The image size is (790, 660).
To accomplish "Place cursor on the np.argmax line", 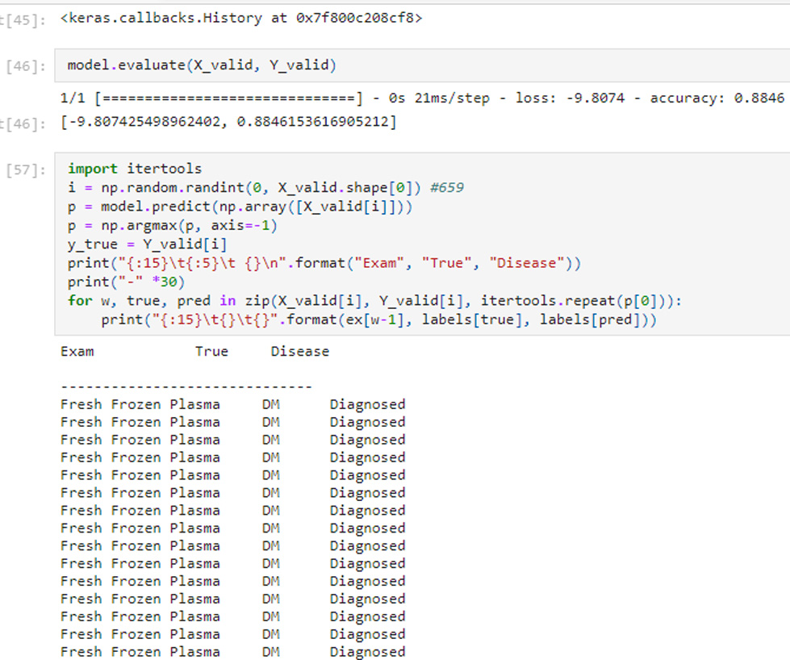I will point(172,225).
